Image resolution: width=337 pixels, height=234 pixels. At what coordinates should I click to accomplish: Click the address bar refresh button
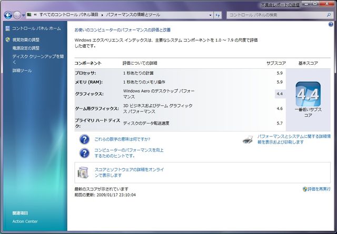pos(217,15)
